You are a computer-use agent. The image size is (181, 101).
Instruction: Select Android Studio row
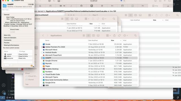tap(89, 52)
